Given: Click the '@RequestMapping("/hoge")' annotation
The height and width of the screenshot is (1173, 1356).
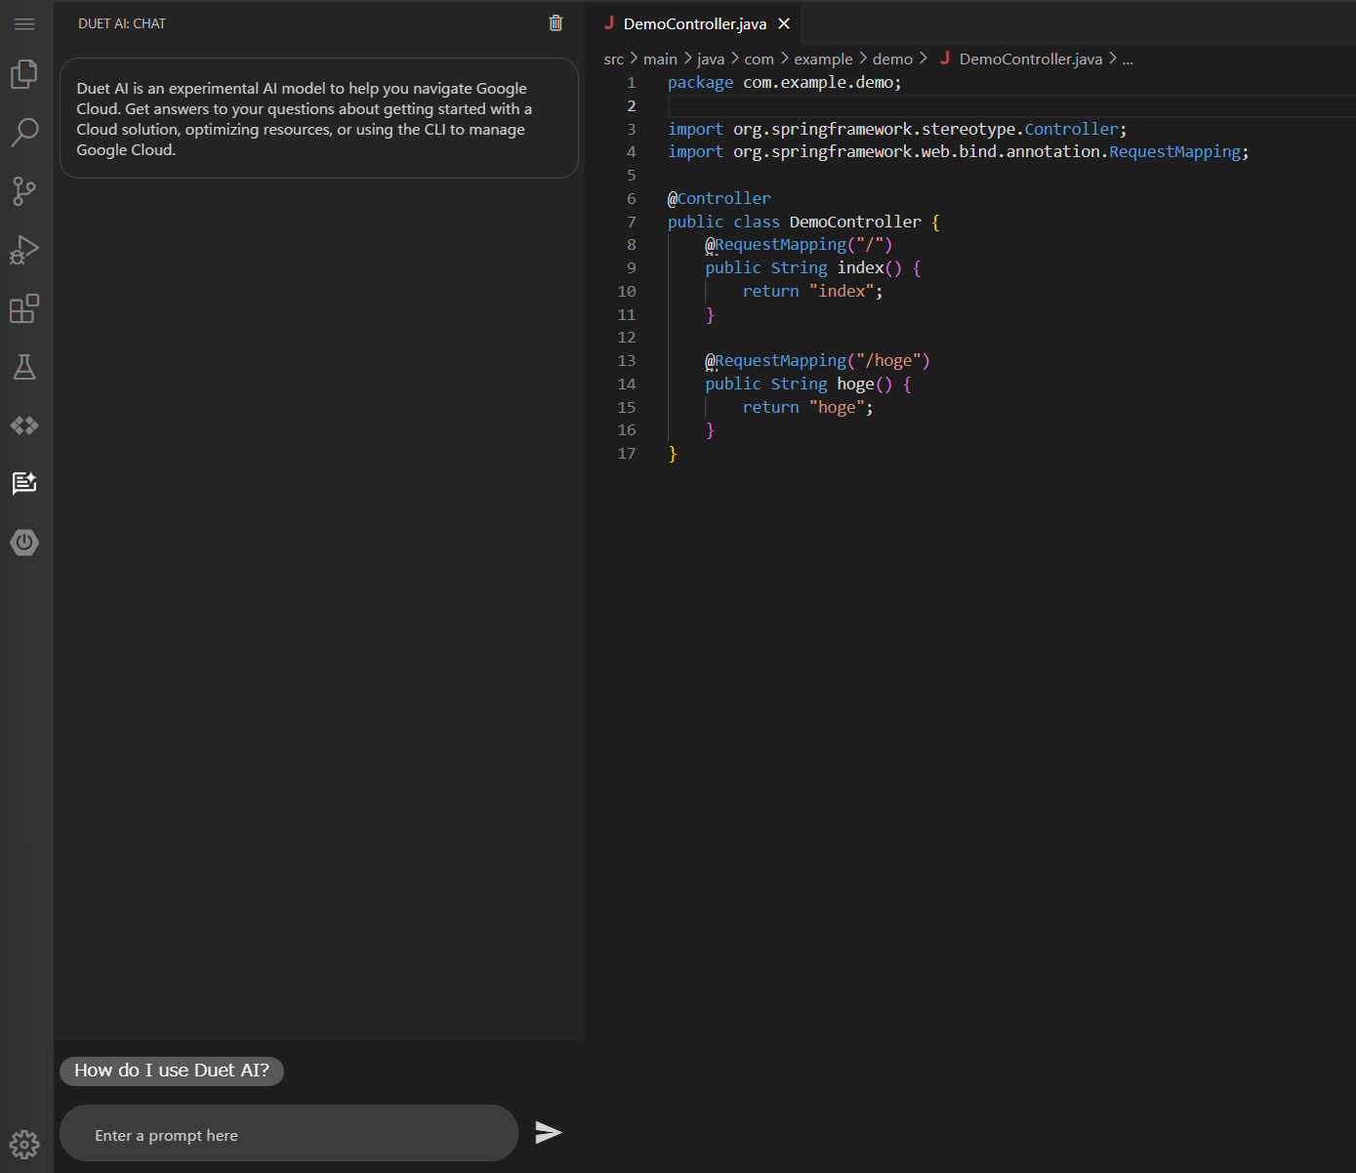Looking at the screenshot, I should 818,361.
